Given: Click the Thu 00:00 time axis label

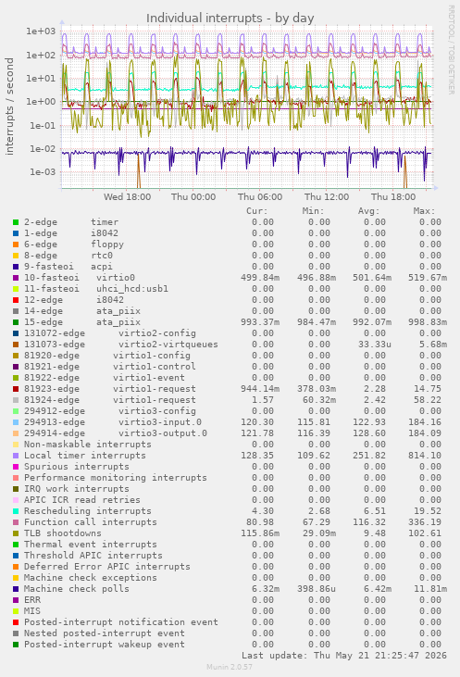Looking at the screenshot, I should coord(193,197).
